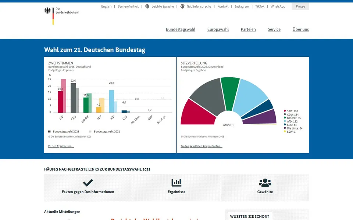Screen dimensions: 353x220
Task: Open the WhatsApp link
Action: point(278,7)
